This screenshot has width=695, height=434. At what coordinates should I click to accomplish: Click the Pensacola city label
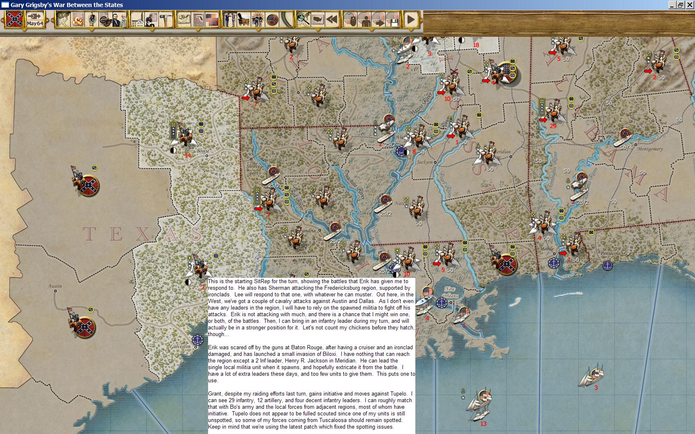pos(611,253)
